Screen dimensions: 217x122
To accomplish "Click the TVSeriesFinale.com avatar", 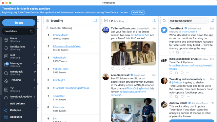I will (105, 30).
